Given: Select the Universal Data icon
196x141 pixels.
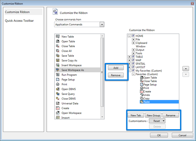Looking at the screenshot, I should pyautogui.click(x=57, y=103).
